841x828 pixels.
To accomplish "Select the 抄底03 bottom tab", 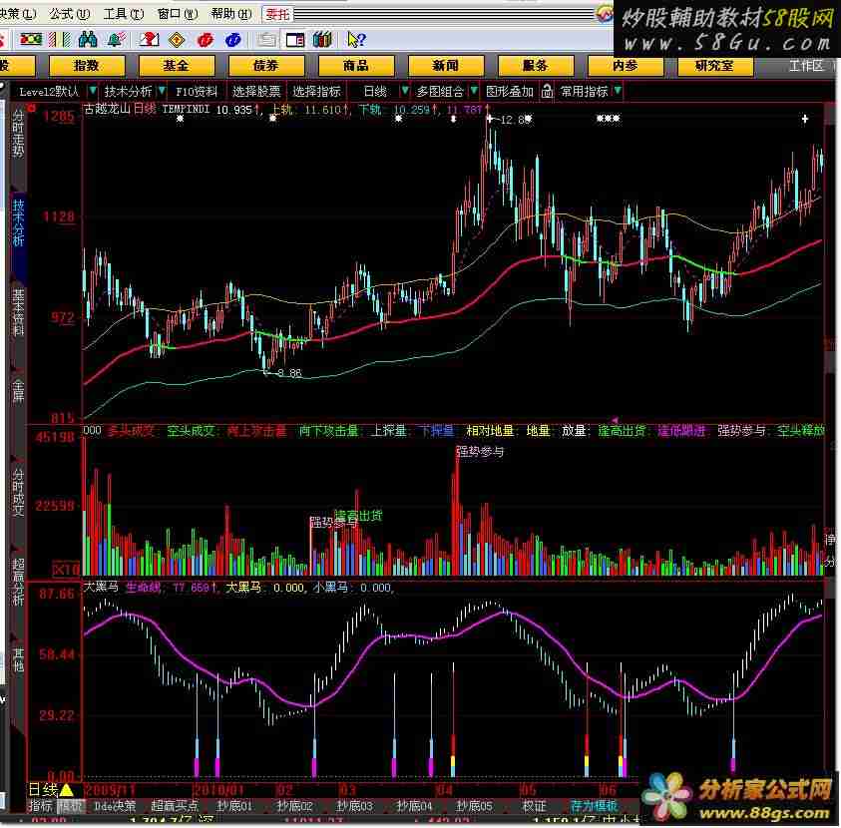I will [354, 805].
